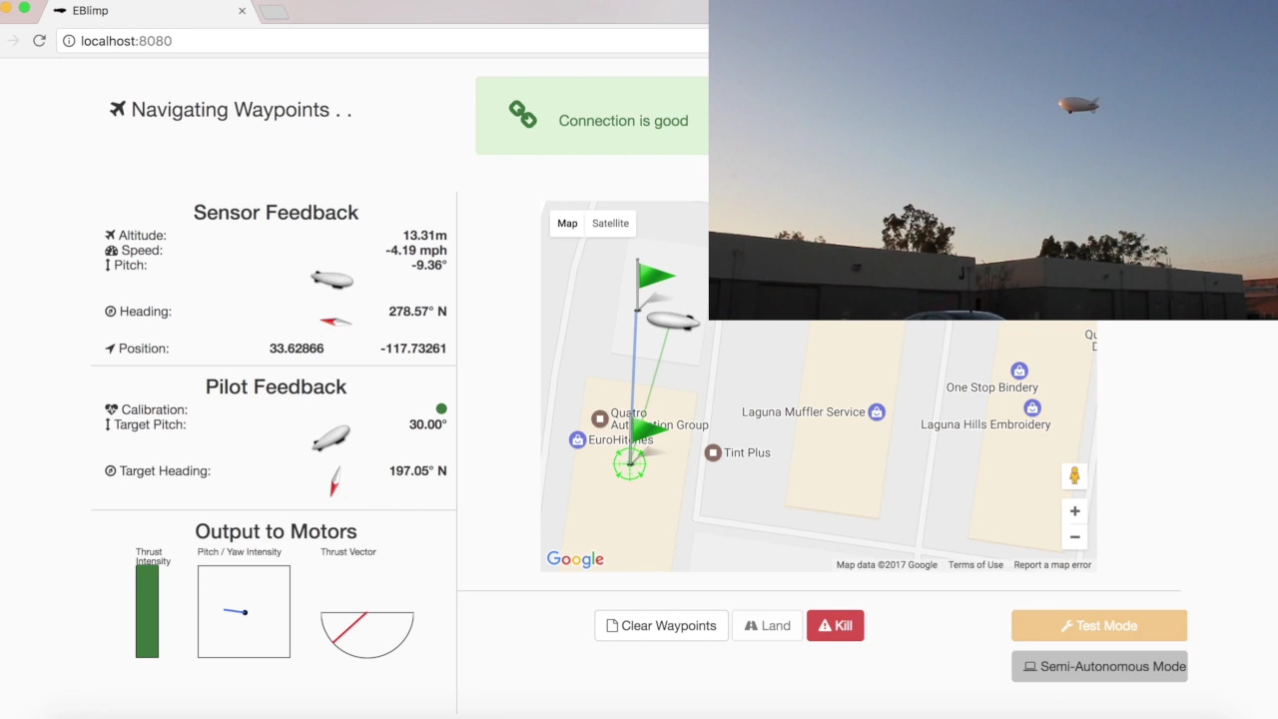
Task: Click the Kill button
Action: pyautogui.click(x=835, y=625)
